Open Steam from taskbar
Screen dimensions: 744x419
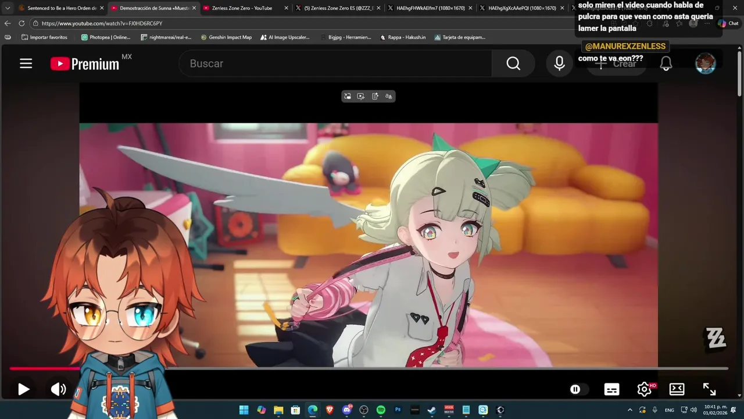coord(431,410)
